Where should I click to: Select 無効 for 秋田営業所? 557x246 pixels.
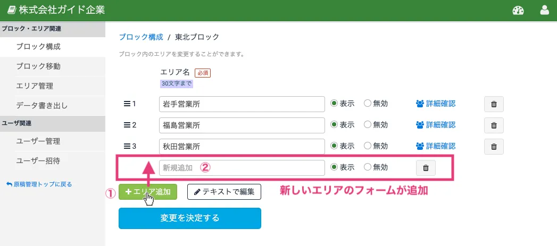click(x=368, y=146)
